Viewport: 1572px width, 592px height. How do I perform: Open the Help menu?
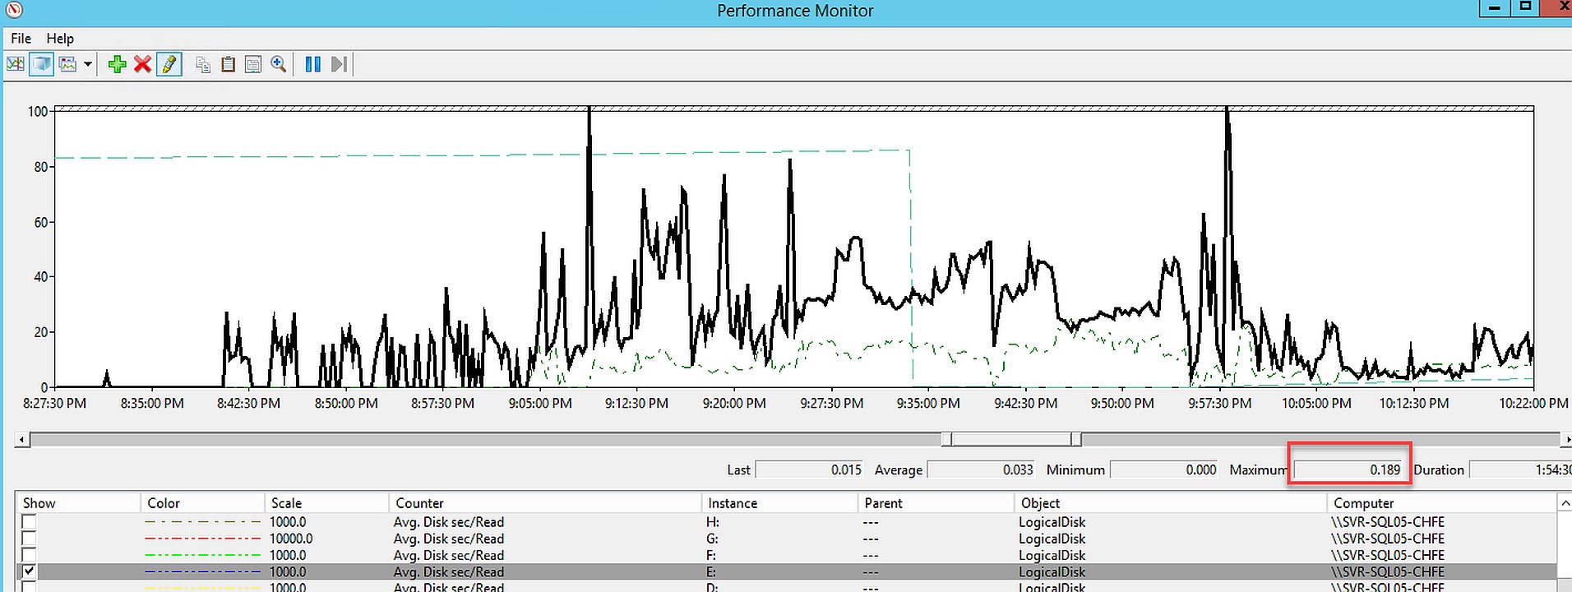[x=59, y=39]
